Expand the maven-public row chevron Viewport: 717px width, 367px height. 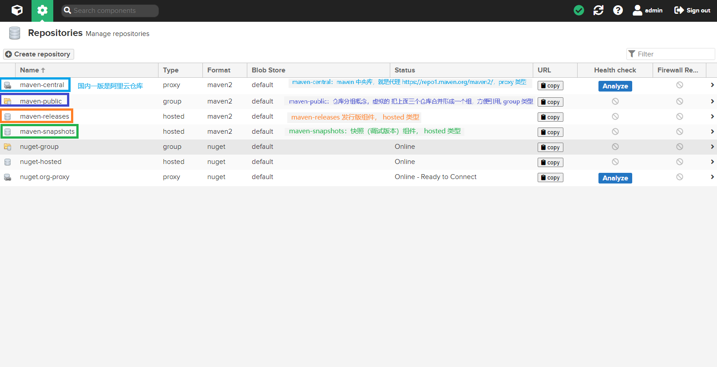pyautogui.click(x=712, y=101)
